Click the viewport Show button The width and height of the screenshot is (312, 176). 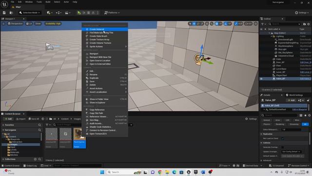(x=38, y=23)
